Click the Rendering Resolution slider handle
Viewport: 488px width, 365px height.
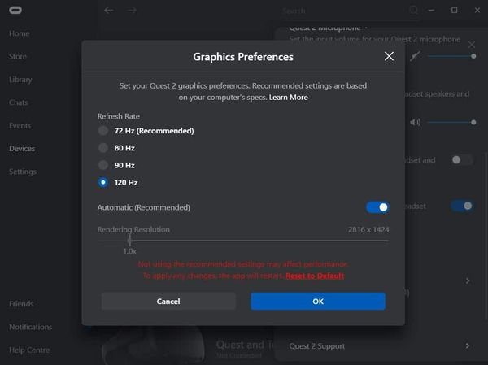[x=129, y=240]
